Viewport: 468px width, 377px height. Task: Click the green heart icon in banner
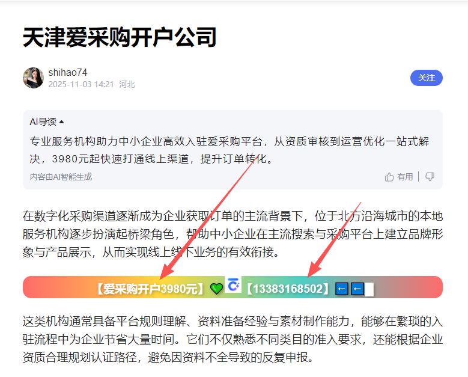(x=216, y=289)
